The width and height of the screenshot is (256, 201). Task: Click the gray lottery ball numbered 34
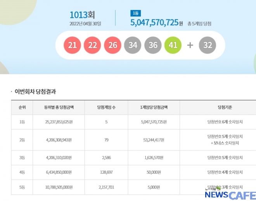click(x=133, y=45)
